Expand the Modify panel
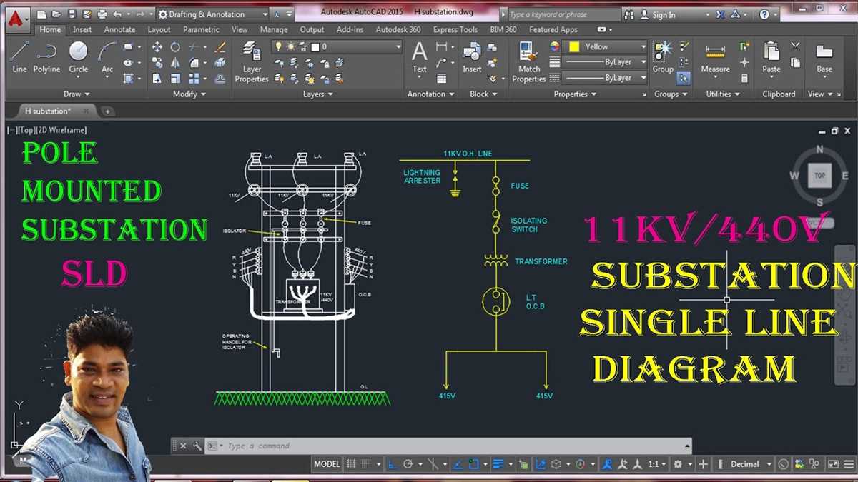This screenshot has height=482, width=858. [x=189, y=94]
